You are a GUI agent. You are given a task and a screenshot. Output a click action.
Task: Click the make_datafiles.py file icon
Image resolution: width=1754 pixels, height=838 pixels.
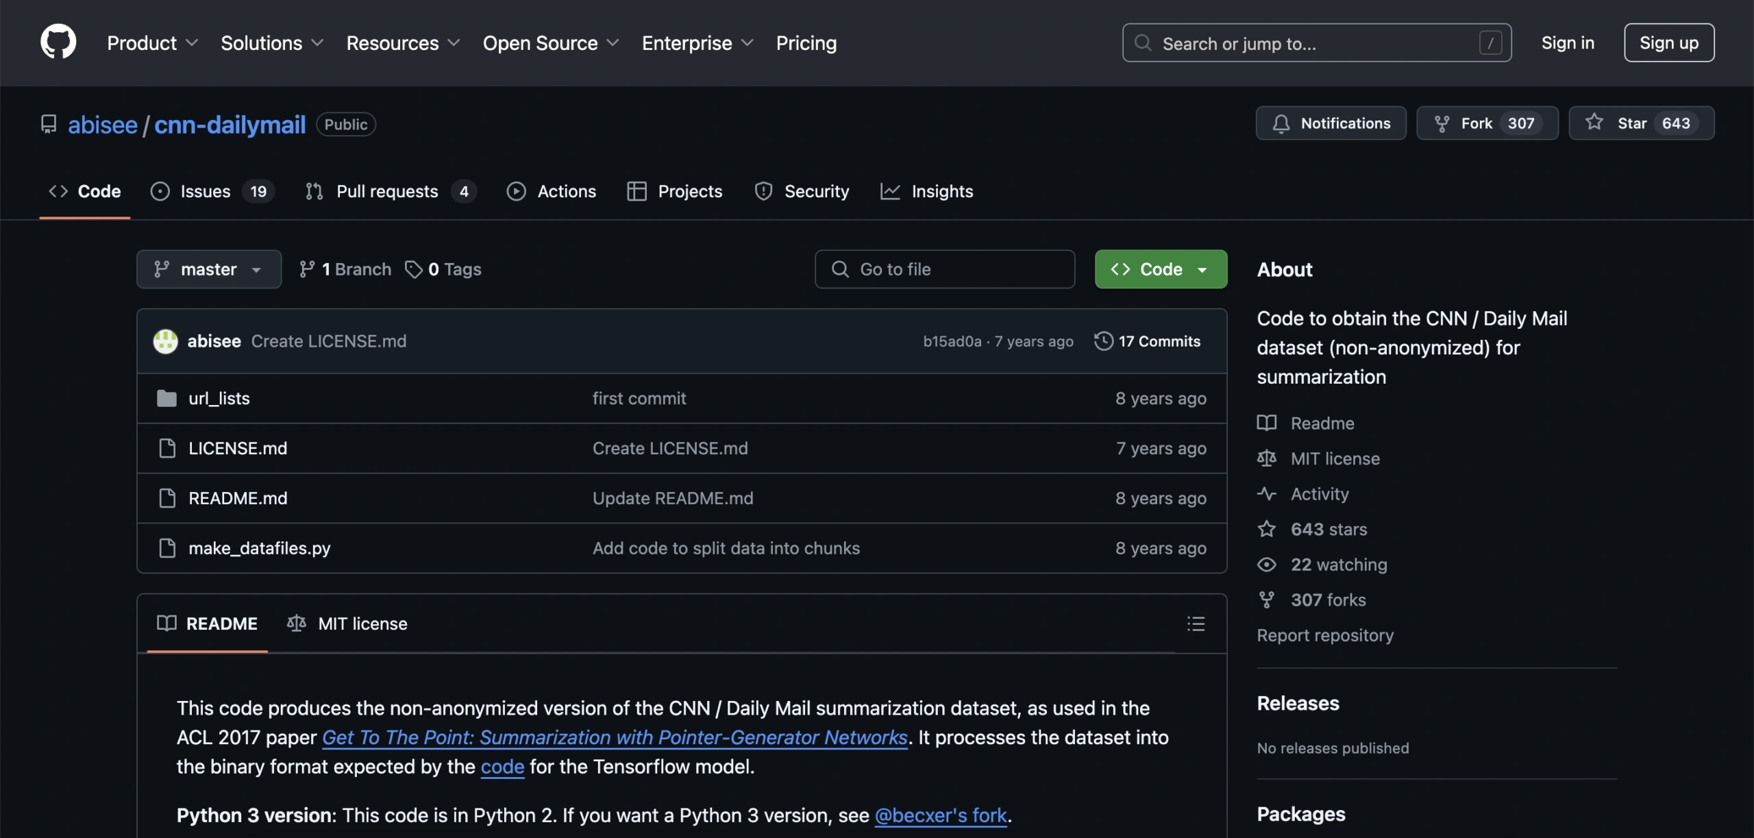[x=166, y=548]
